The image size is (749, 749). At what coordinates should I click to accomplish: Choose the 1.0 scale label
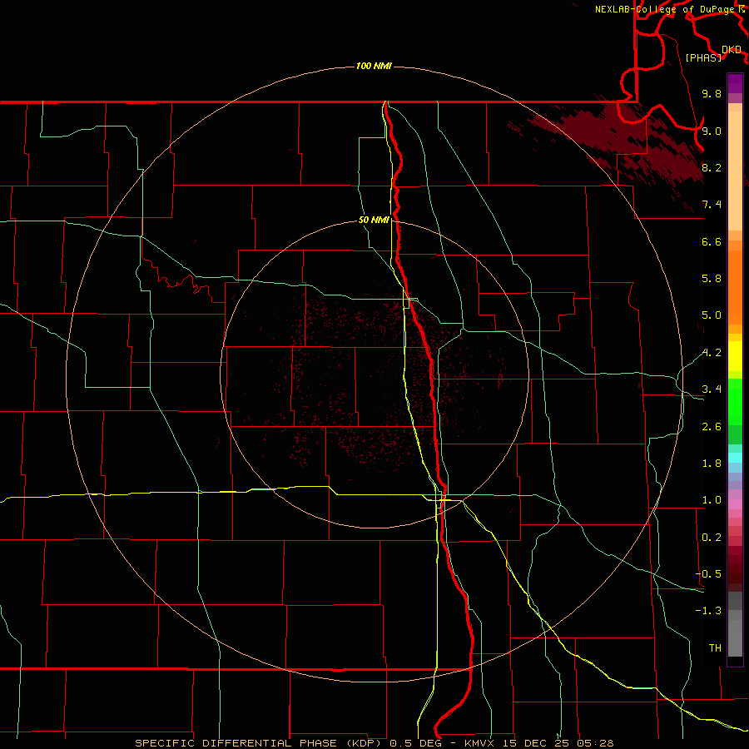pos(712,500)
